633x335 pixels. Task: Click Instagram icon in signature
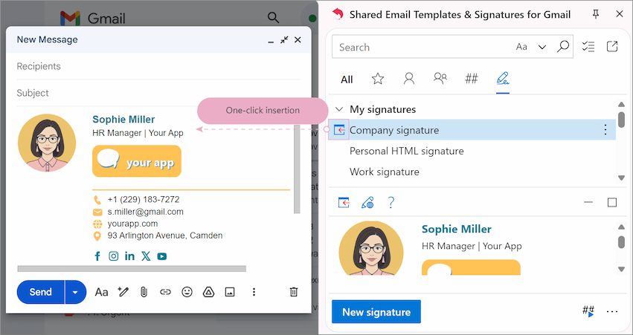[114, 256]
